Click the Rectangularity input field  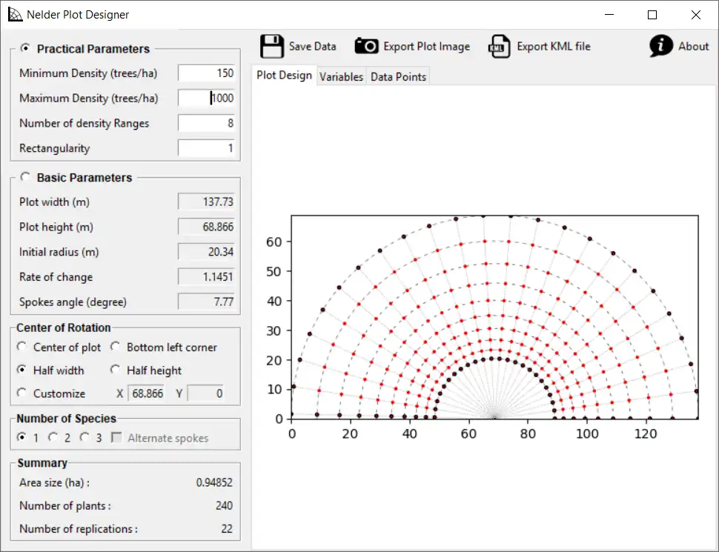[206, 148]
